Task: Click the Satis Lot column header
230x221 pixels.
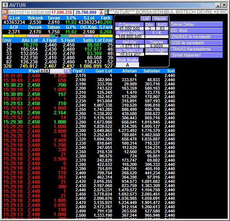Action: 92,40
